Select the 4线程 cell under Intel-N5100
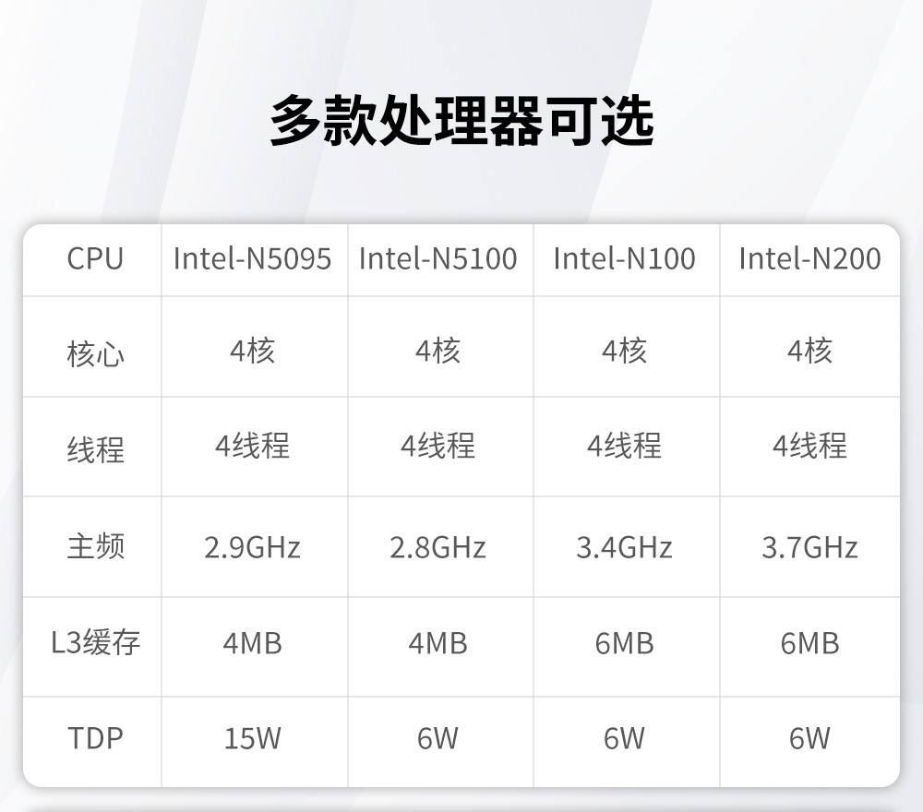 click(x=438, y=447)
